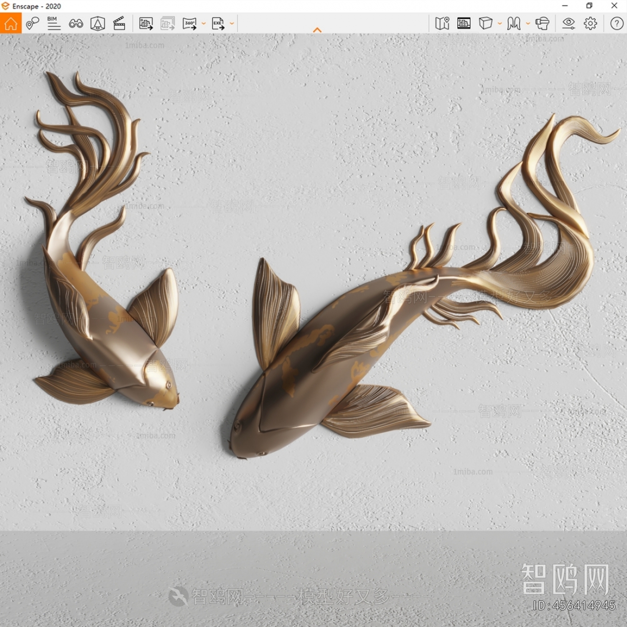This screenshot has width=627, height=627.
Task: Expand the cube view dropdown arrow
Action: pyautogui.click(x=500, y=23)
